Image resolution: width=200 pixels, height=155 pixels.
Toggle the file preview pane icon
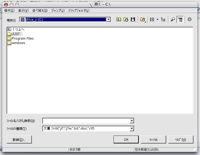(x=180, y=19)
